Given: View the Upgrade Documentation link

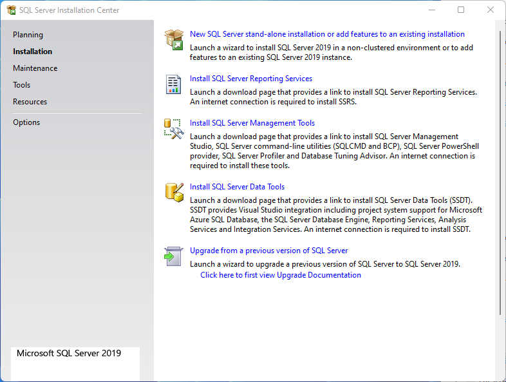Looking at the screenshot, I should [x=281, y=275].
